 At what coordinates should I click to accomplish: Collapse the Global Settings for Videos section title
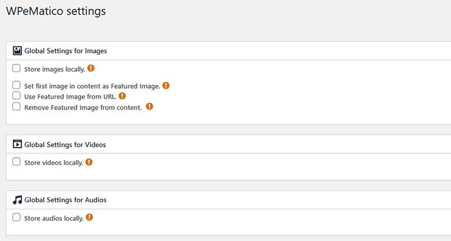point(65,144)
